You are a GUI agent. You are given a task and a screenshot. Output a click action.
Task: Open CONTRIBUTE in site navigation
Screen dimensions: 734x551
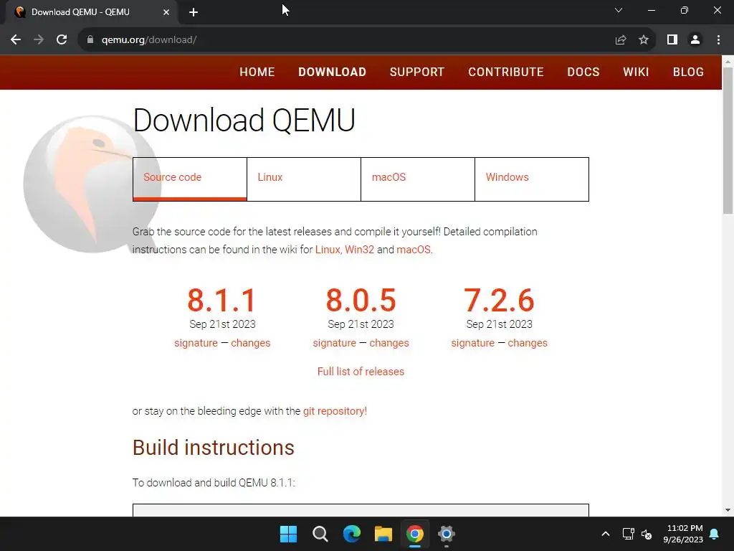click(506, 72)
